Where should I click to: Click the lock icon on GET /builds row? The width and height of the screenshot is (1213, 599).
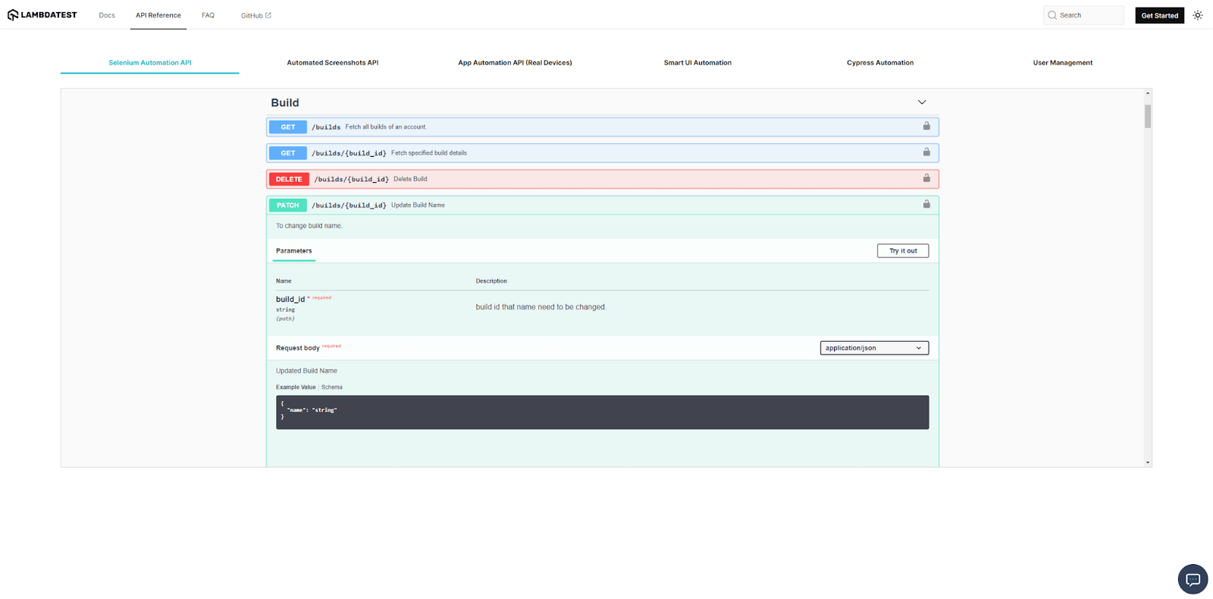click(x=926, y=126)
